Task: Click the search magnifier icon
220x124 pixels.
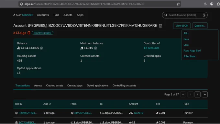Action: tap(166, 15)
